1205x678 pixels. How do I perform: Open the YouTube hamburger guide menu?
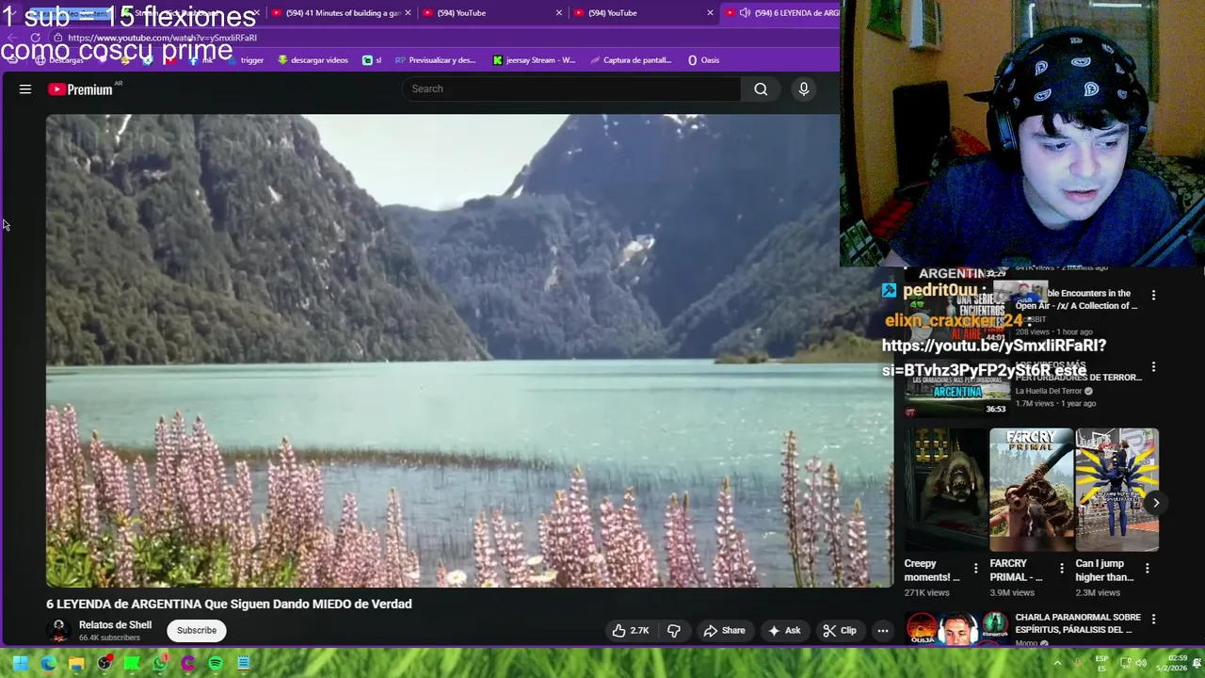coord(25,89)
